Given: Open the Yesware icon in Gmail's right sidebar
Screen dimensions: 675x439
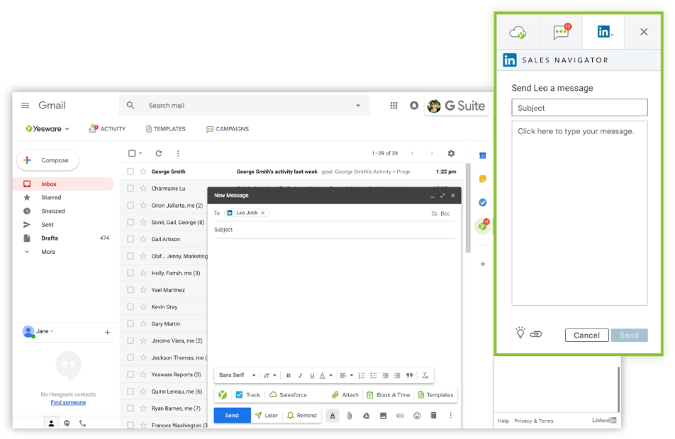Looking at the screenshot, I should point(481,225).
